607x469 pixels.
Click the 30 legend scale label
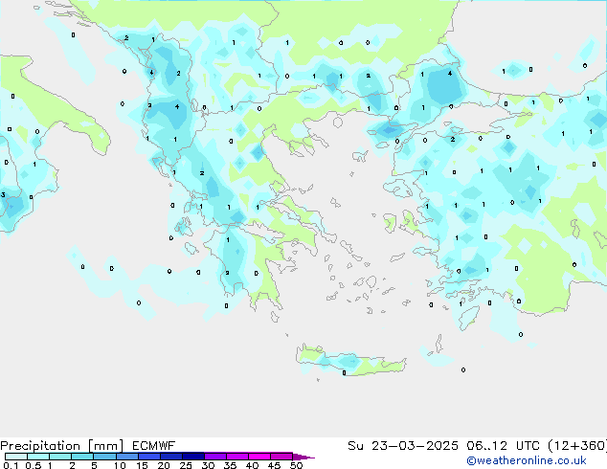[208, 465]
